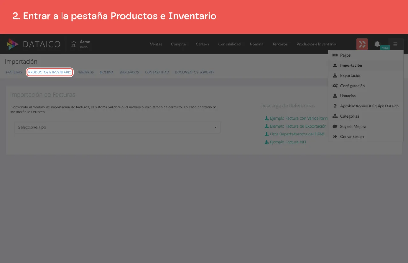Open the Cartera menu

point(202,44)
